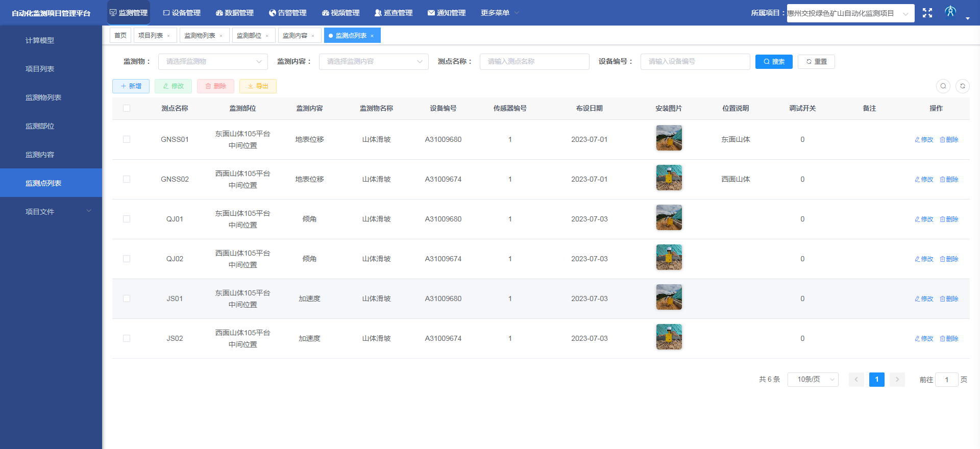Click the next page arrow in pagination

[897, 380]
